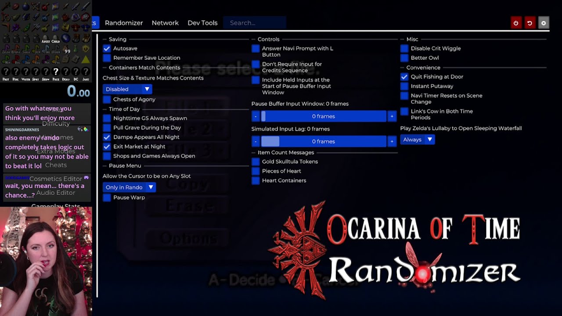
Task: Click the Zelda's Lullaby song note
Action: [x=6, y=49]
